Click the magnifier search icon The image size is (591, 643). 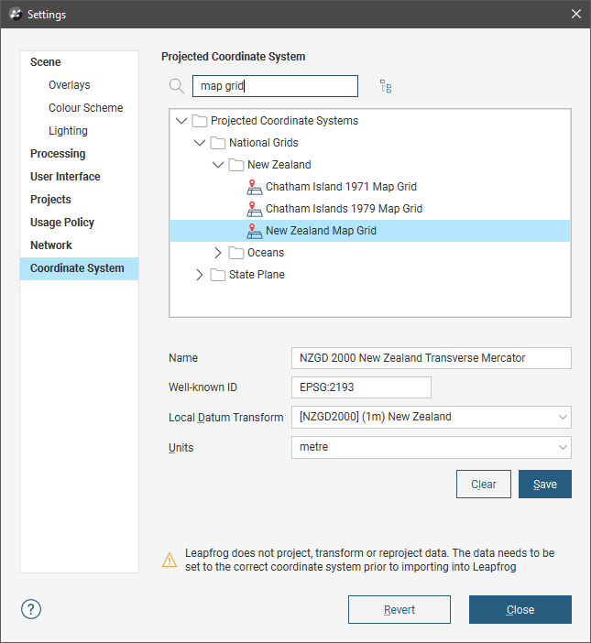coord(176,86)
